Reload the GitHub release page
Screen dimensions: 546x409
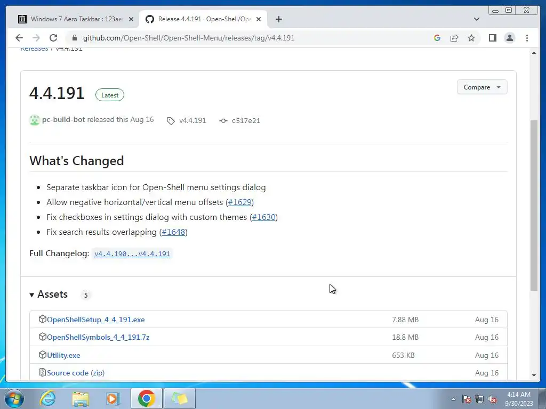[x=53, y=38]
